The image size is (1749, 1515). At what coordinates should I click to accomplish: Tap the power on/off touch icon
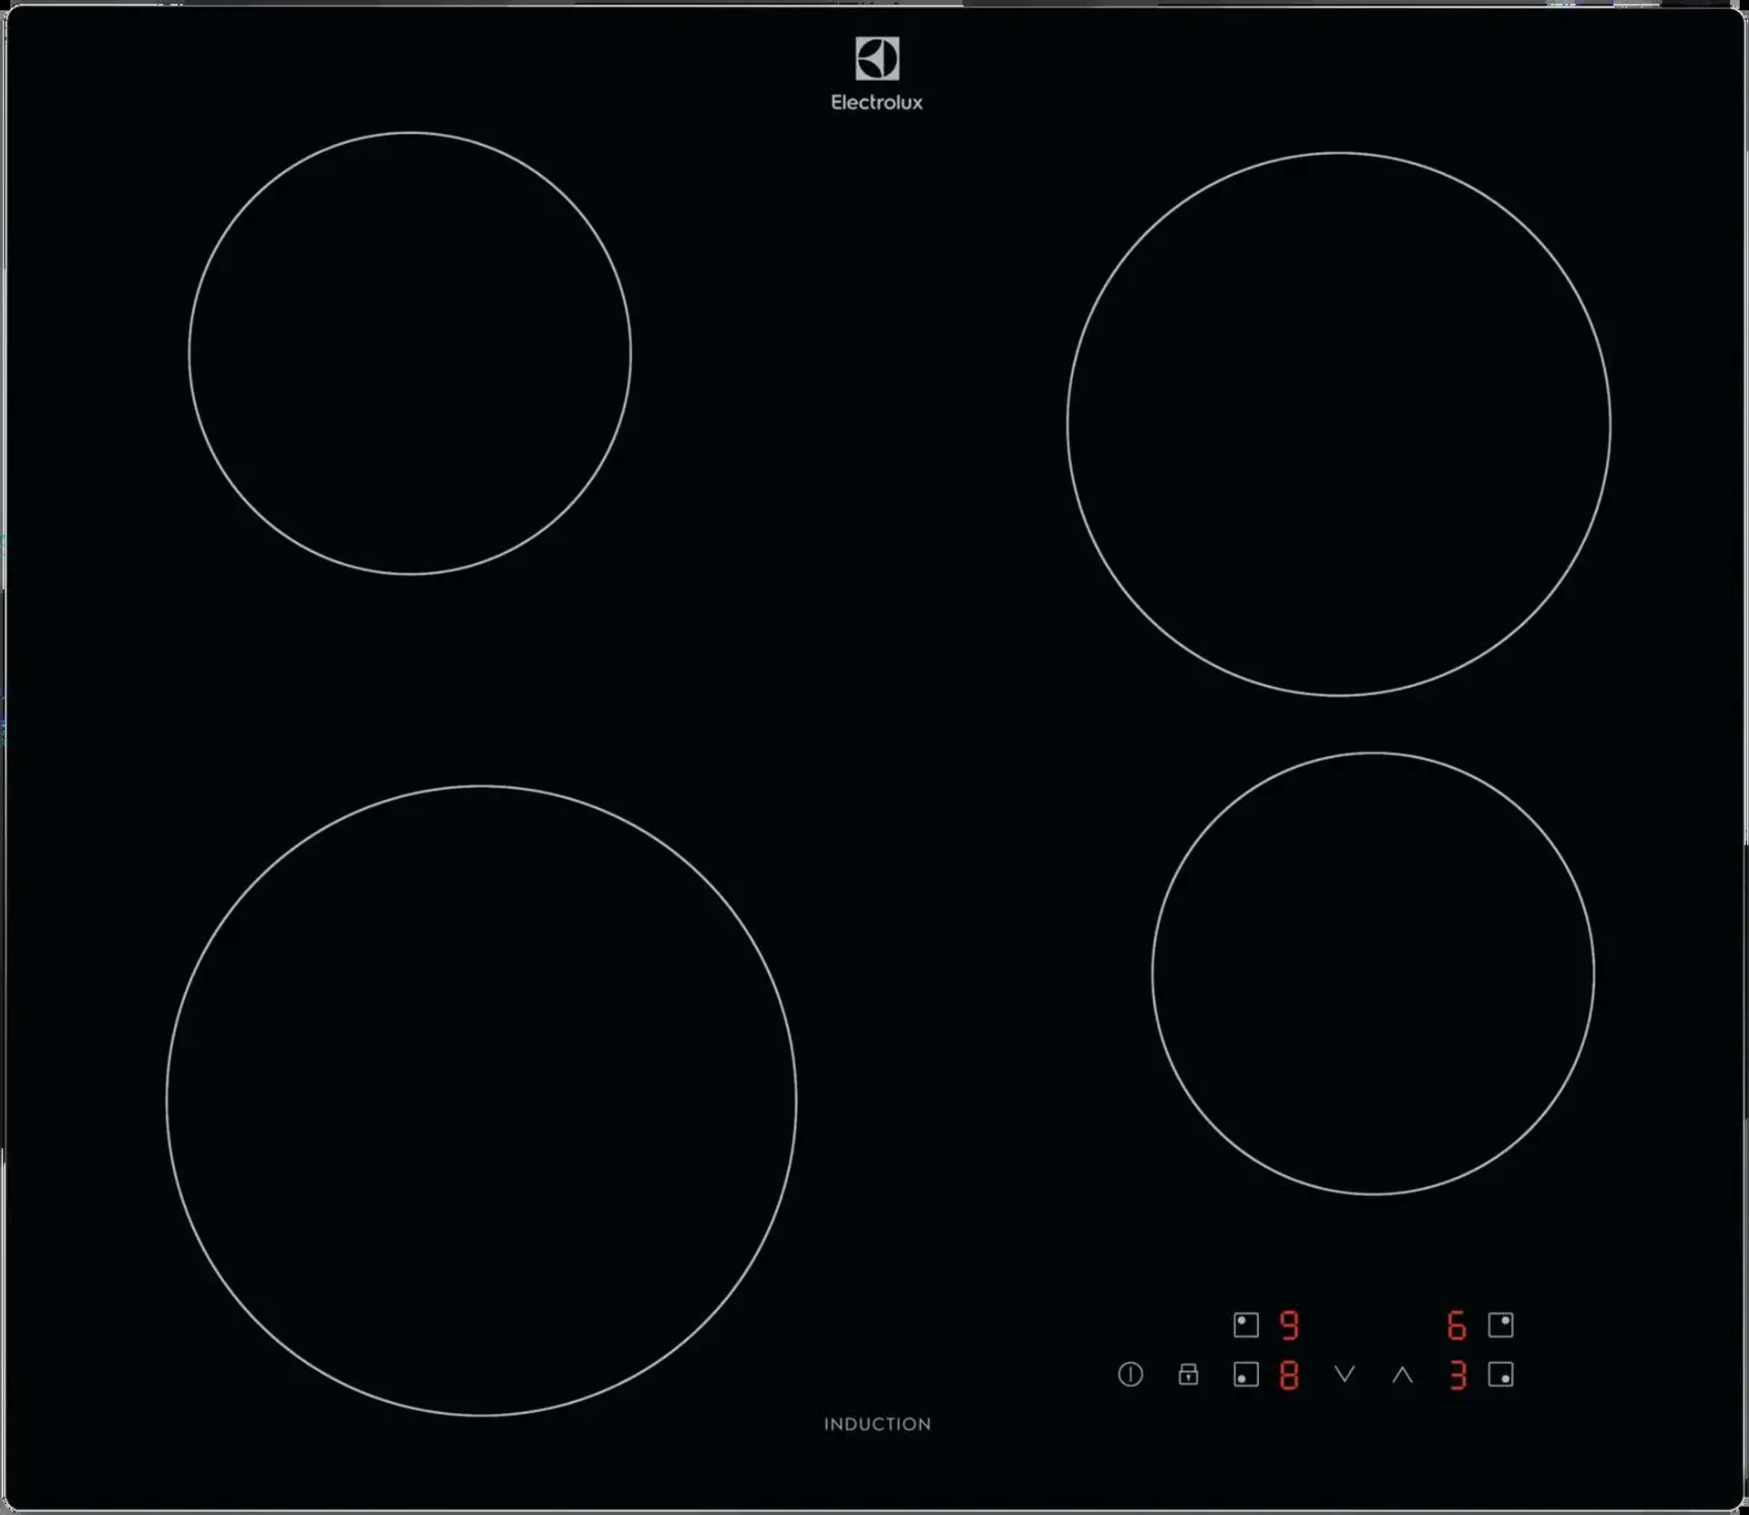[x=1130, y=1374]
